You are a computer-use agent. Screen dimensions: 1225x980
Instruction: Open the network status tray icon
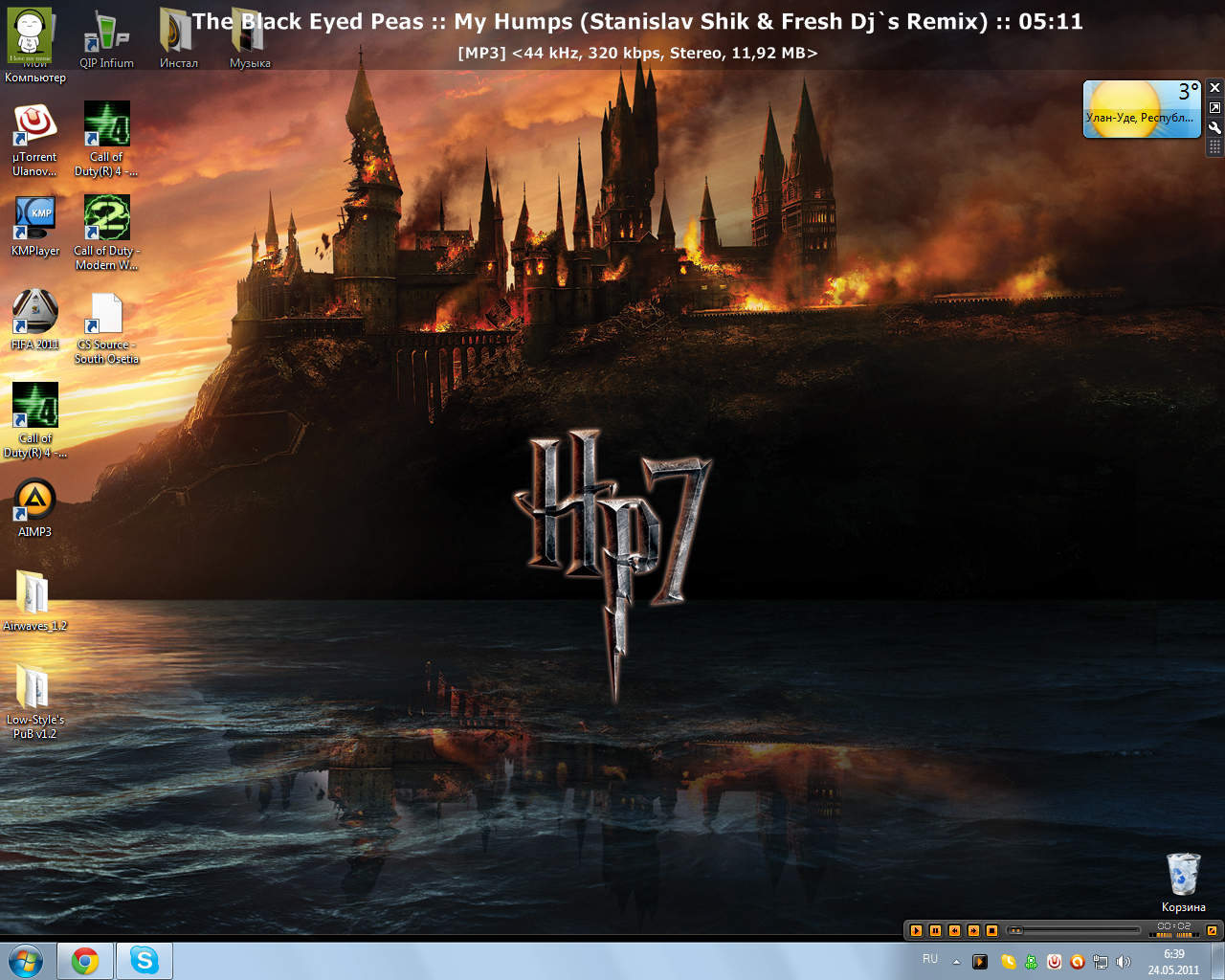coord(1100,962)
